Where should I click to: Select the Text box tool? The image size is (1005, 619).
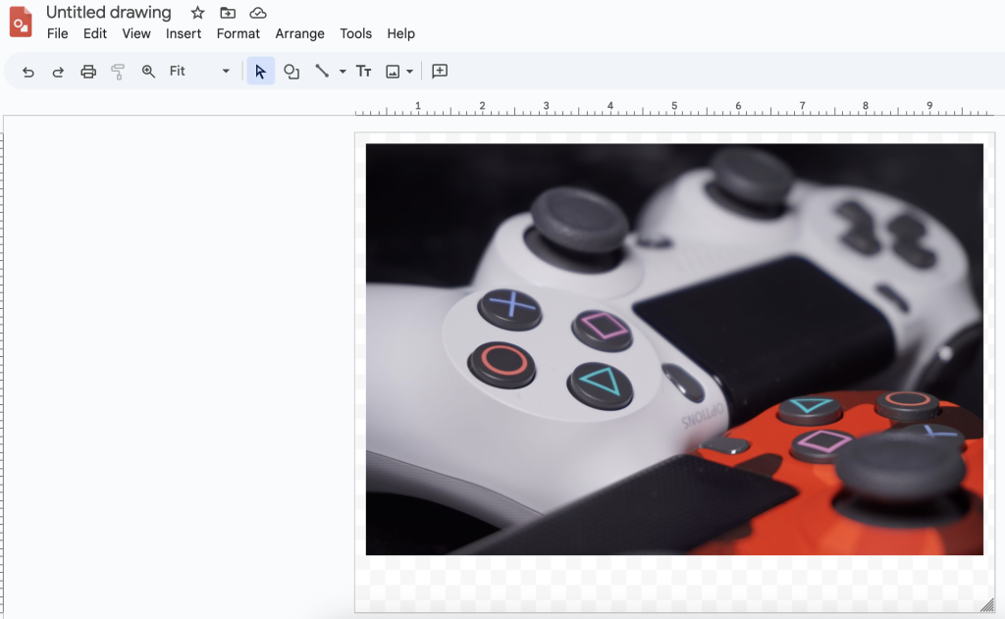pyautogui.click(x=363, y=72)
